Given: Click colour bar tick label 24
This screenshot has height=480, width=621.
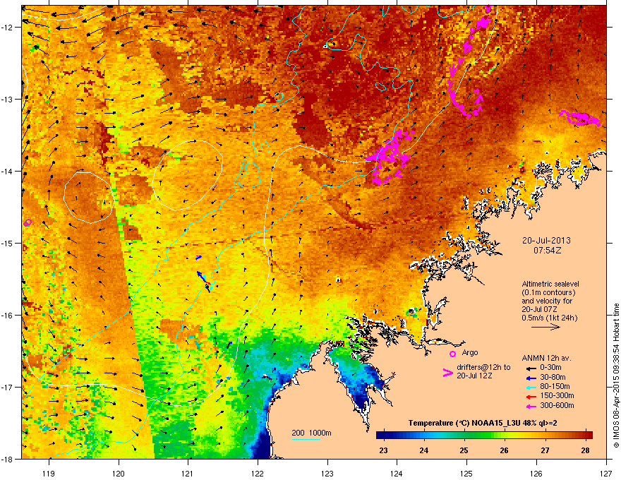Looking at the screenshot, I should (424, 450).
